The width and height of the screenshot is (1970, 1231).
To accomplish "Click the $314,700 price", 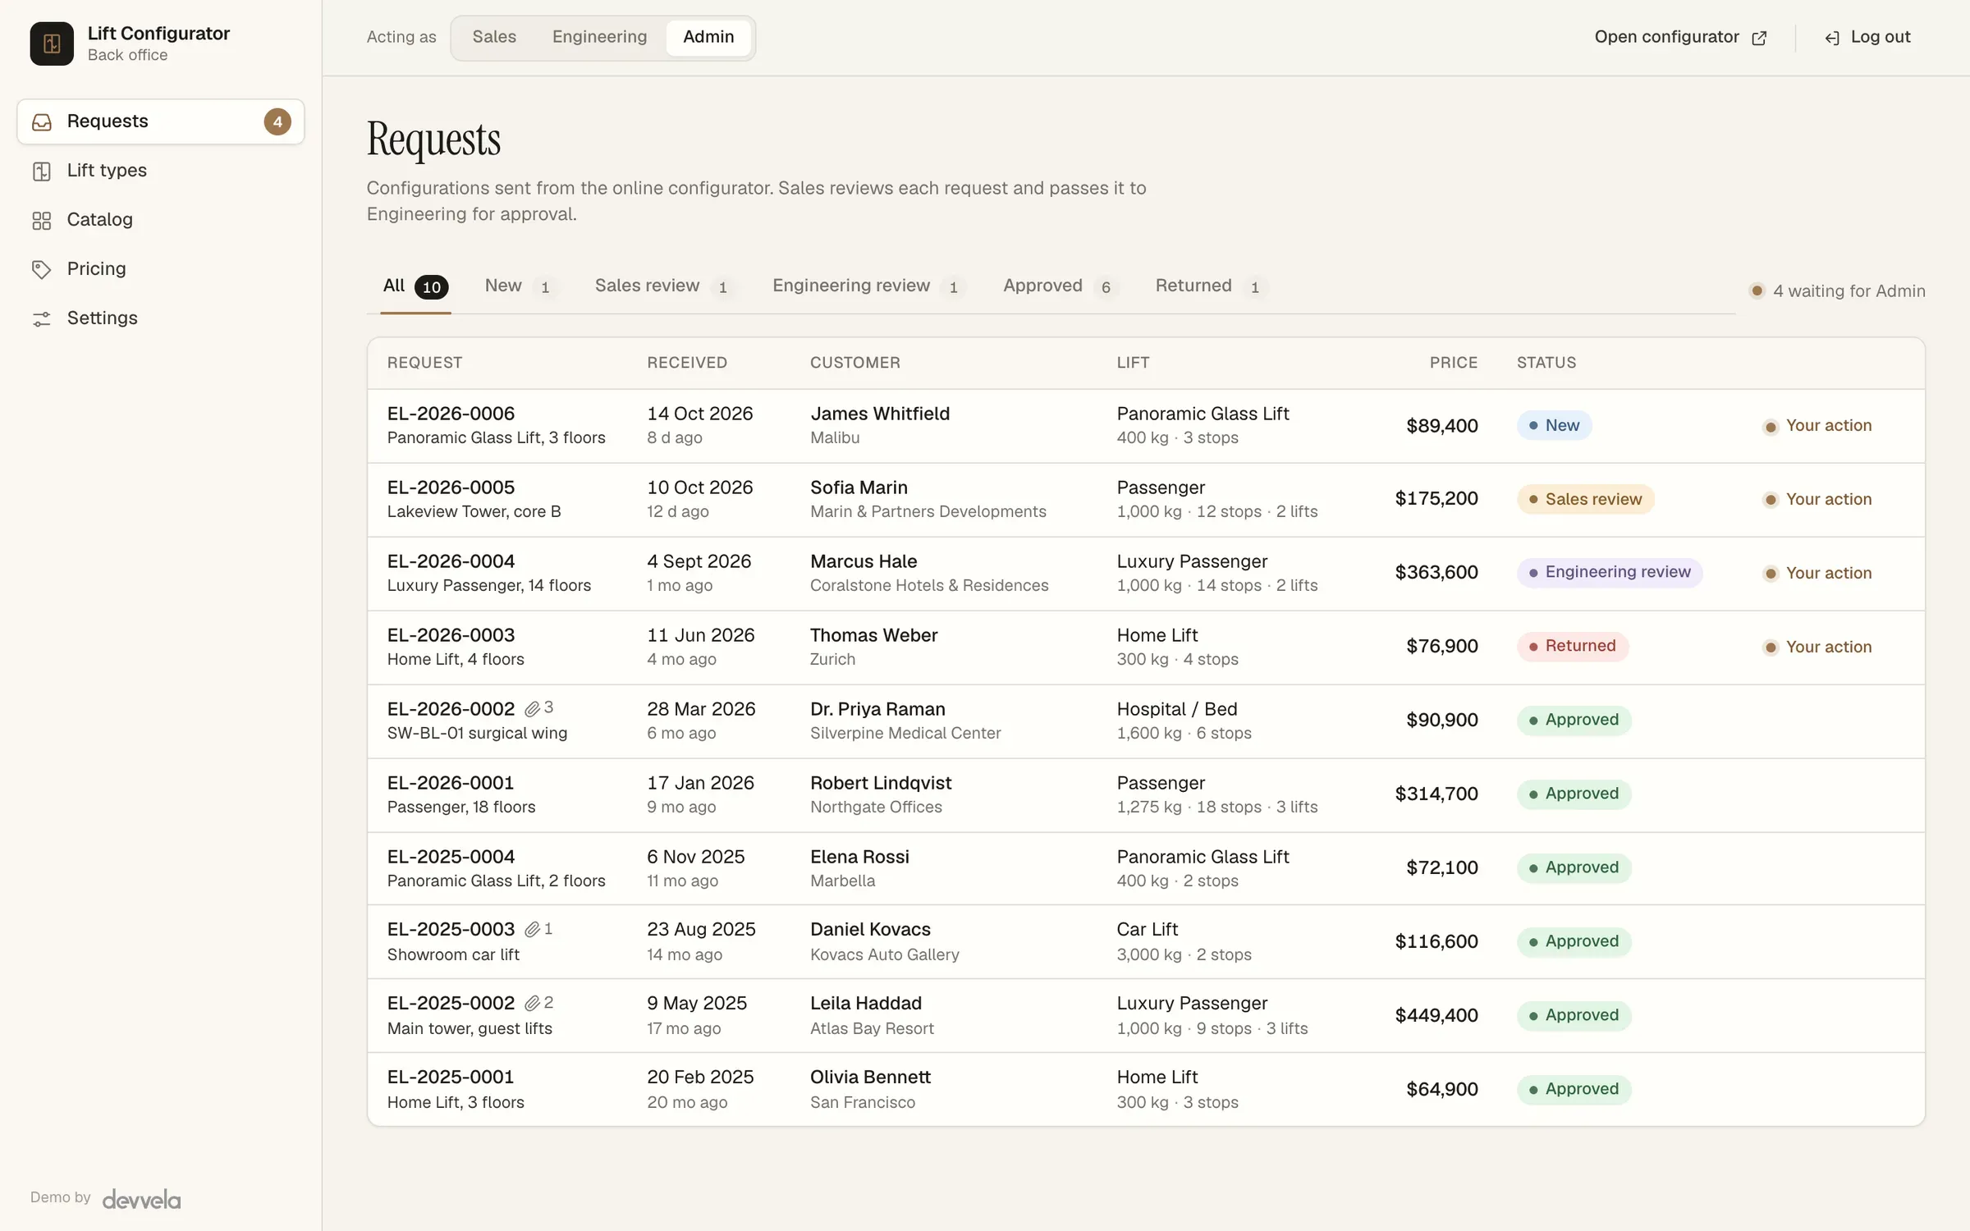I will 1436,794.
